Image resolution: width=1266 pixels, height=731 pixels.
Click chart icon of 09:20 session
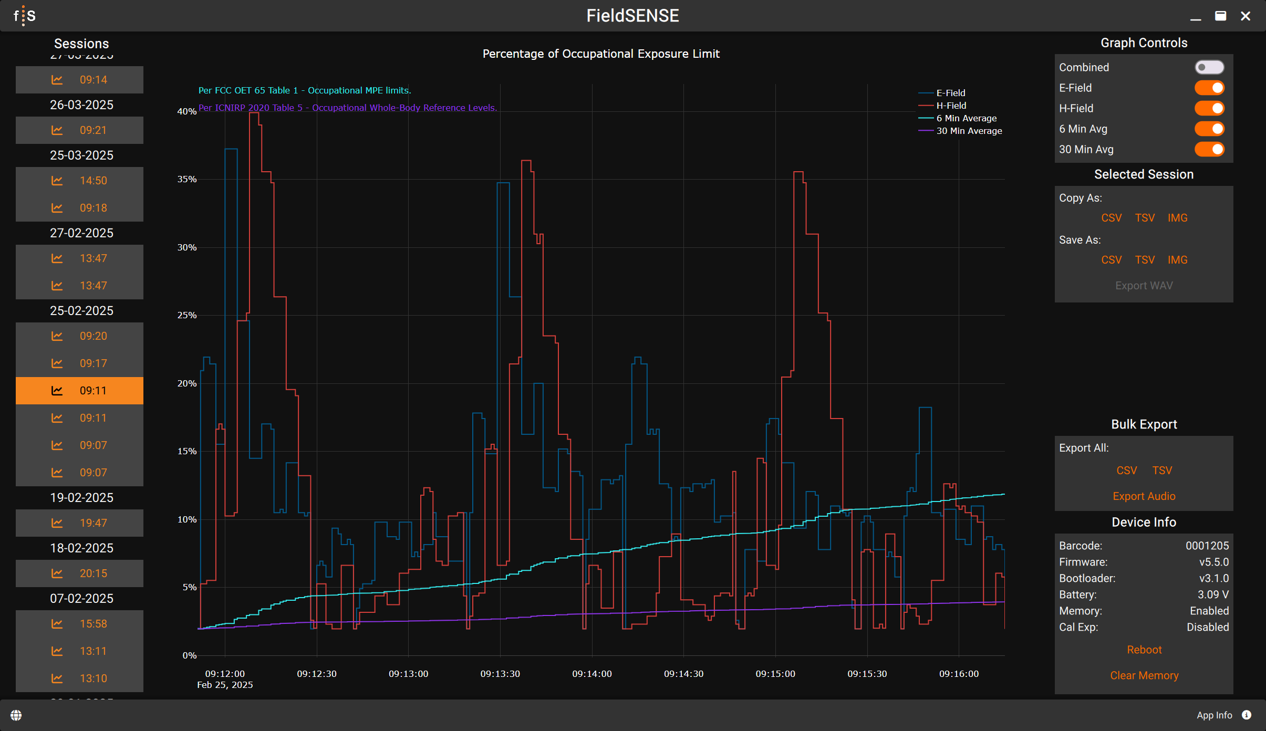point(57,336)
